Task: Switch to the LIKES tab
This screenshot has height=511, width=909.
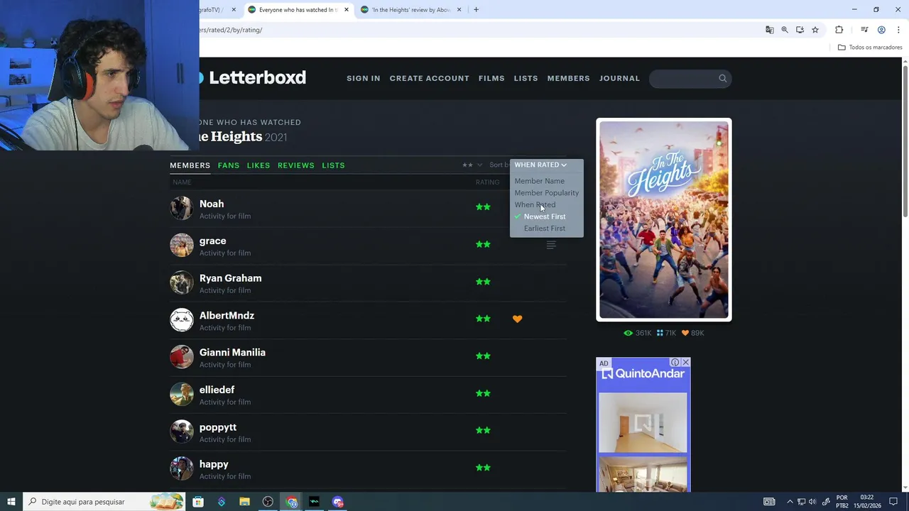Action: (x=258, y=165)
